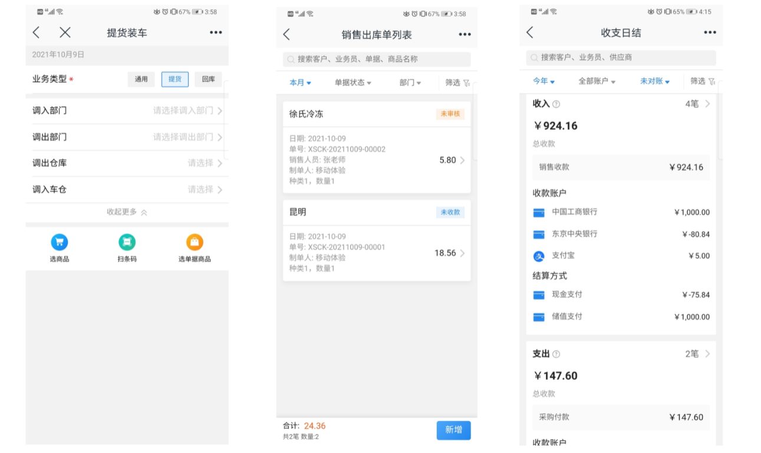The image size is (761, 453).
Task: Select the 储值支付 settlement row
Action: click(621, 317)
